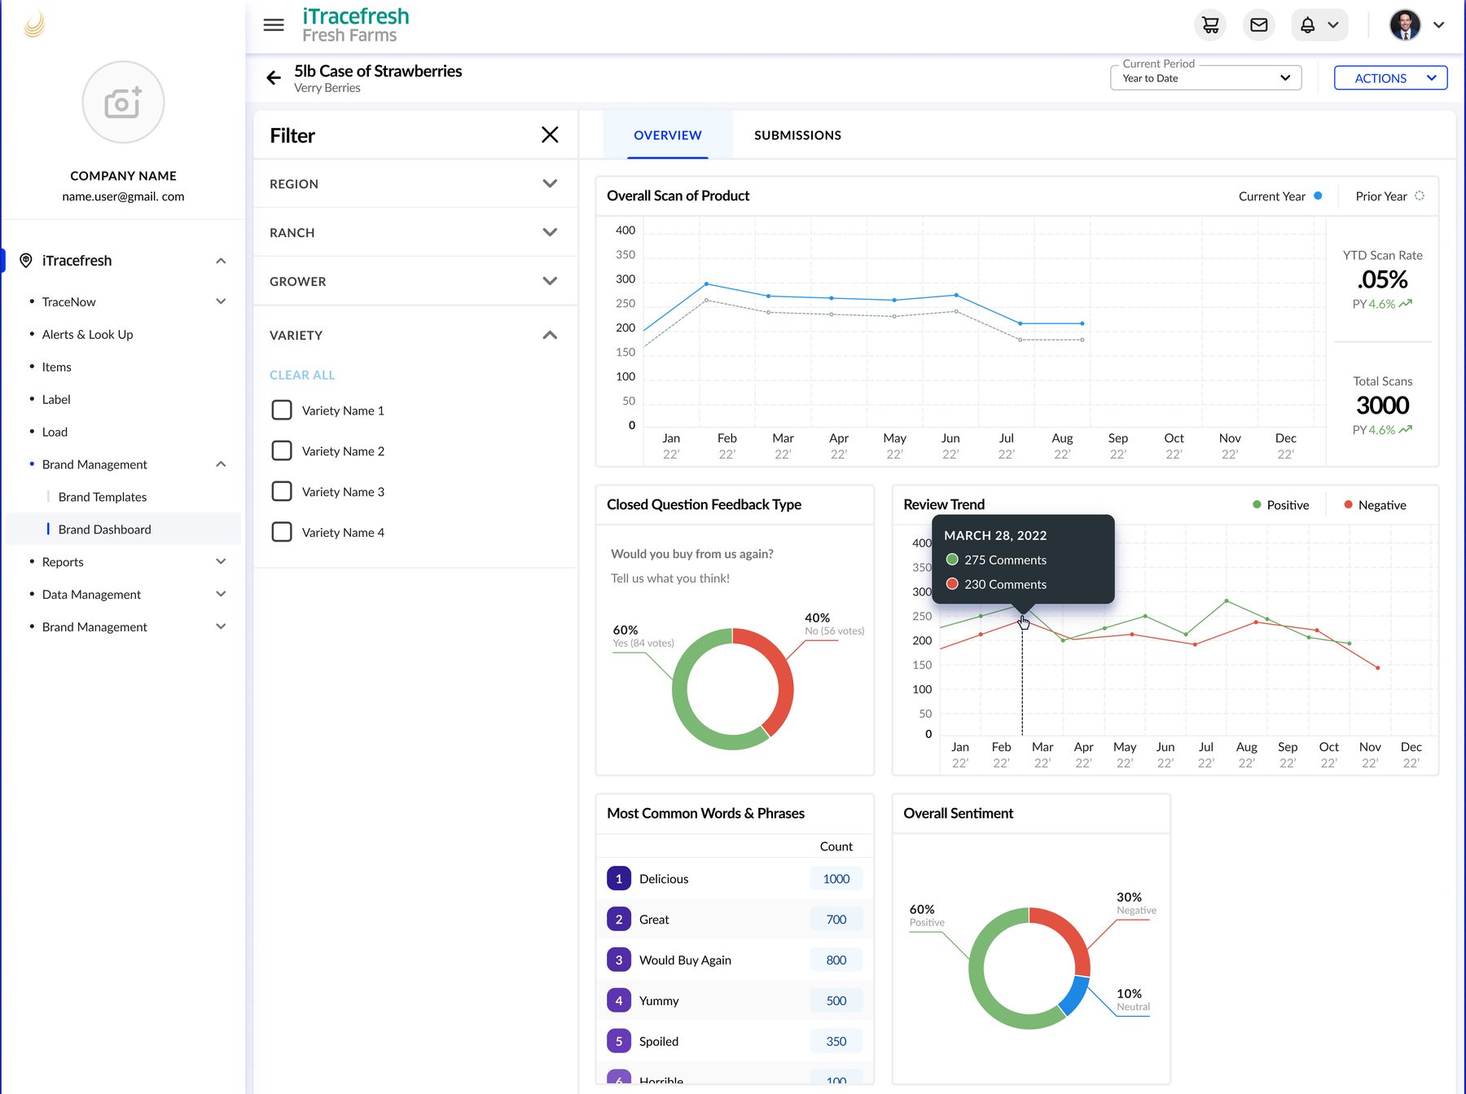Open the mail envelope icon
This screenshot has height=1094, width=1466.
click(x=1259, y=25)
